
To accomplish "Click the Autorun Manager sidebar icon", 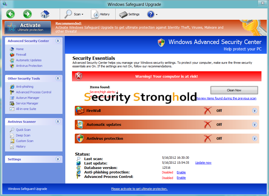I will (x=12, y=98).
